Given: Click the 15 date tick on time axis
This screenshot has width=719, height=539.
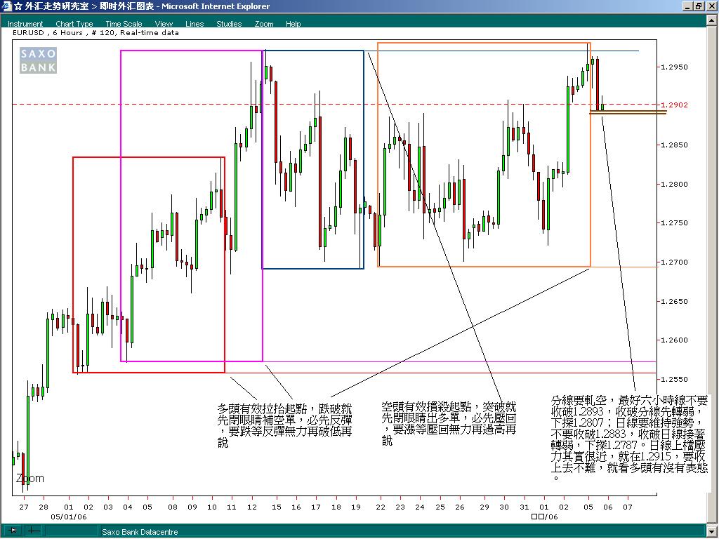Looking at the screenshot, I should (276, 507).
